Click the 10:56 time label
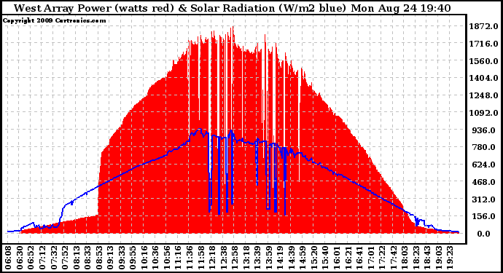Viewport: 503px width, 273px height. coord(167,258)
